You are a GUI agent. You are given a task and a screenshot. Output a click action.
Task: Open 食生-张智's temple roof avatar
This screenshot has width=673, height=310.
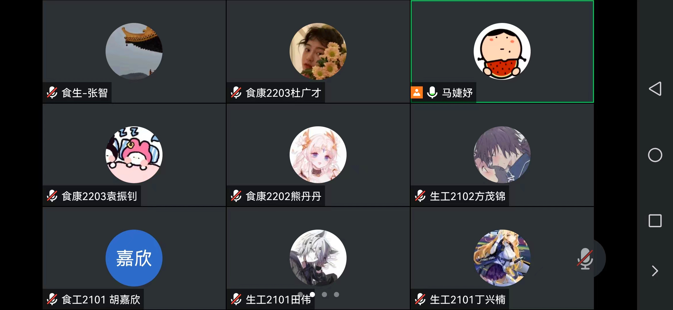(x=134, y=51)
